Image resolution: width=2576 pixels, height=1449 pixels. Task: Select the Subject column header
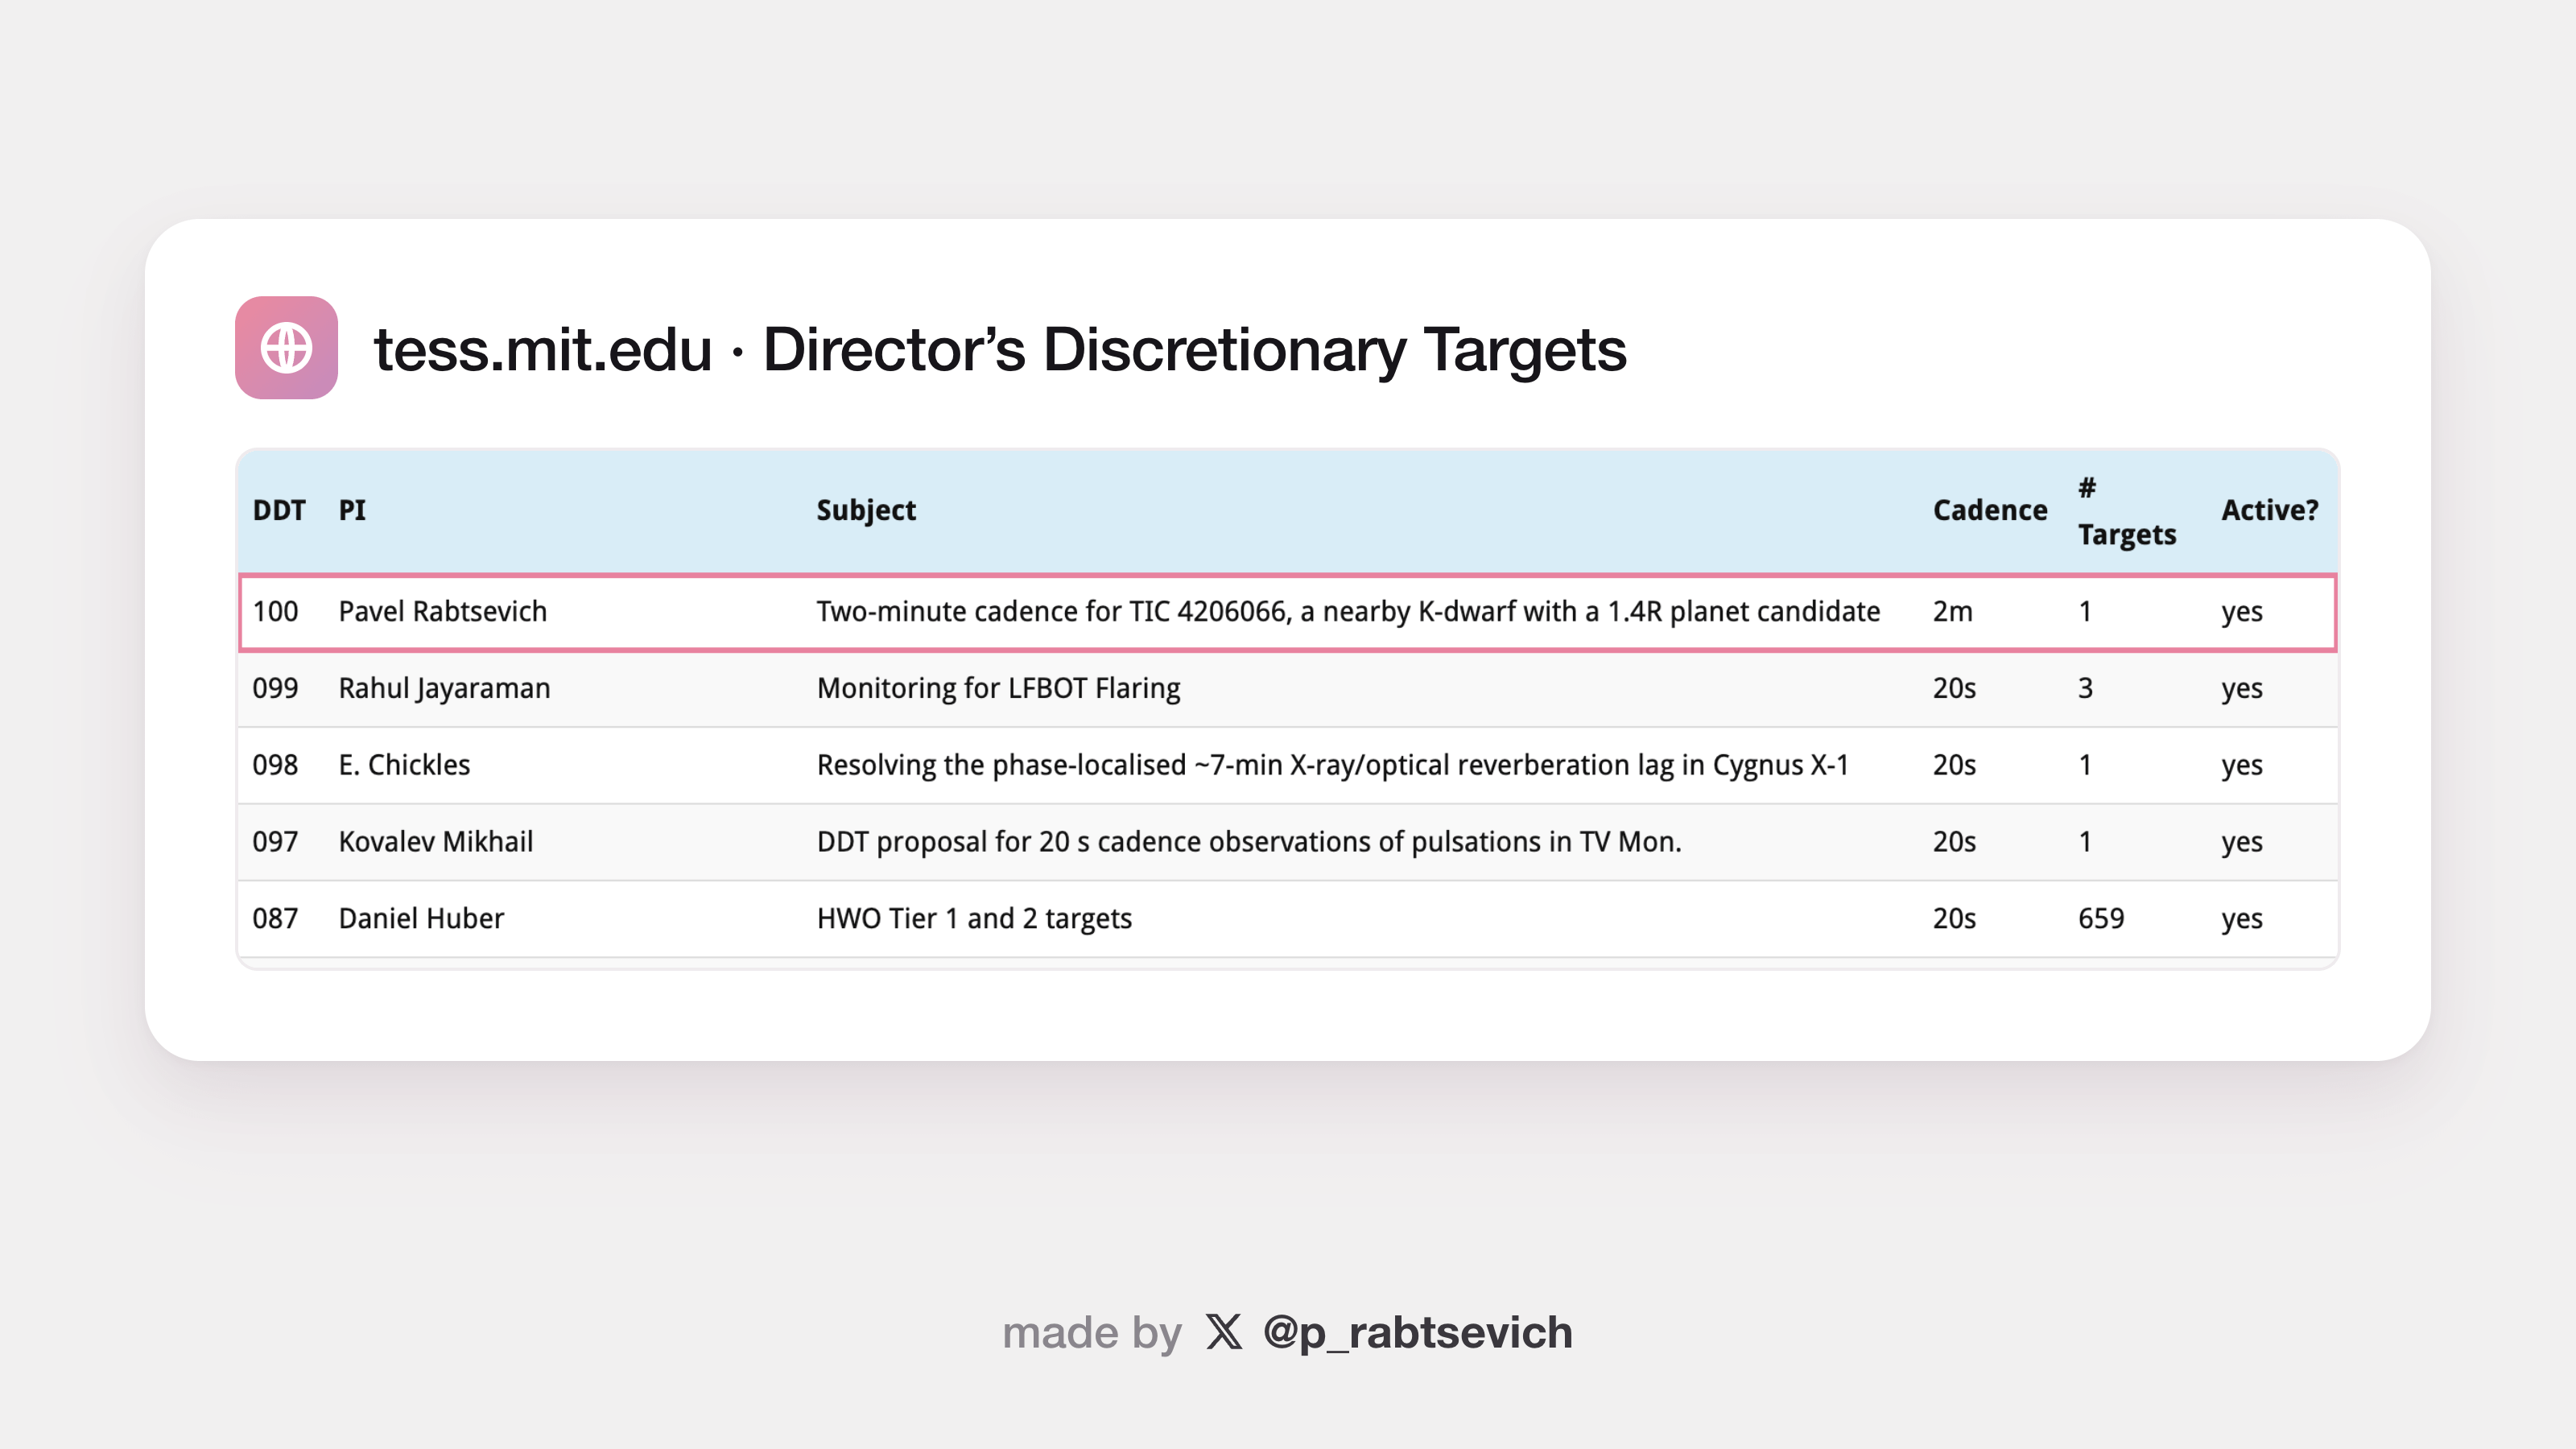866,510
